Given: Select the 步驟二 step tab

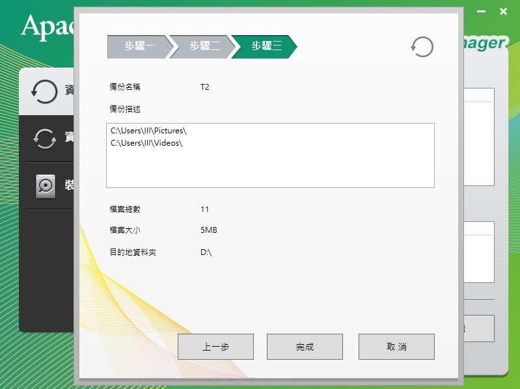Looking at the screenshot, I should click(203, 47).
